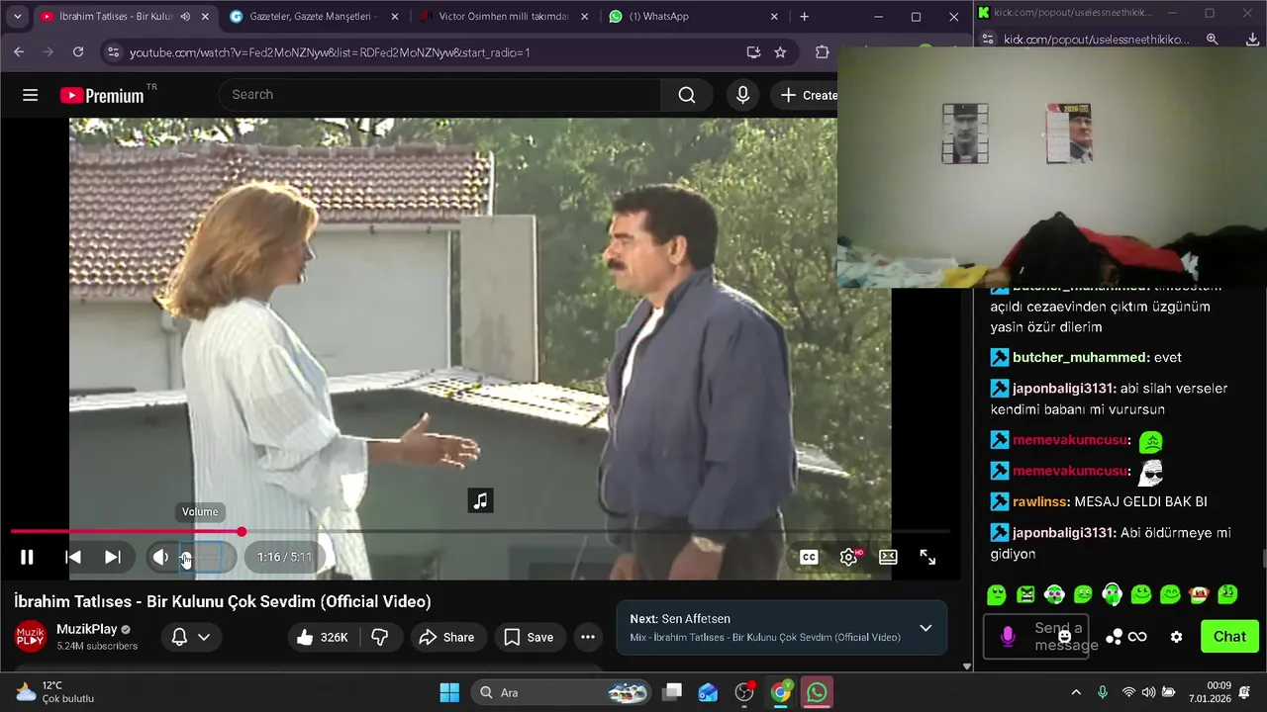Image resolution: width=1267 pixels, height=712 pixels.
Task: Enter full screen mode
Action: (927, 557)
